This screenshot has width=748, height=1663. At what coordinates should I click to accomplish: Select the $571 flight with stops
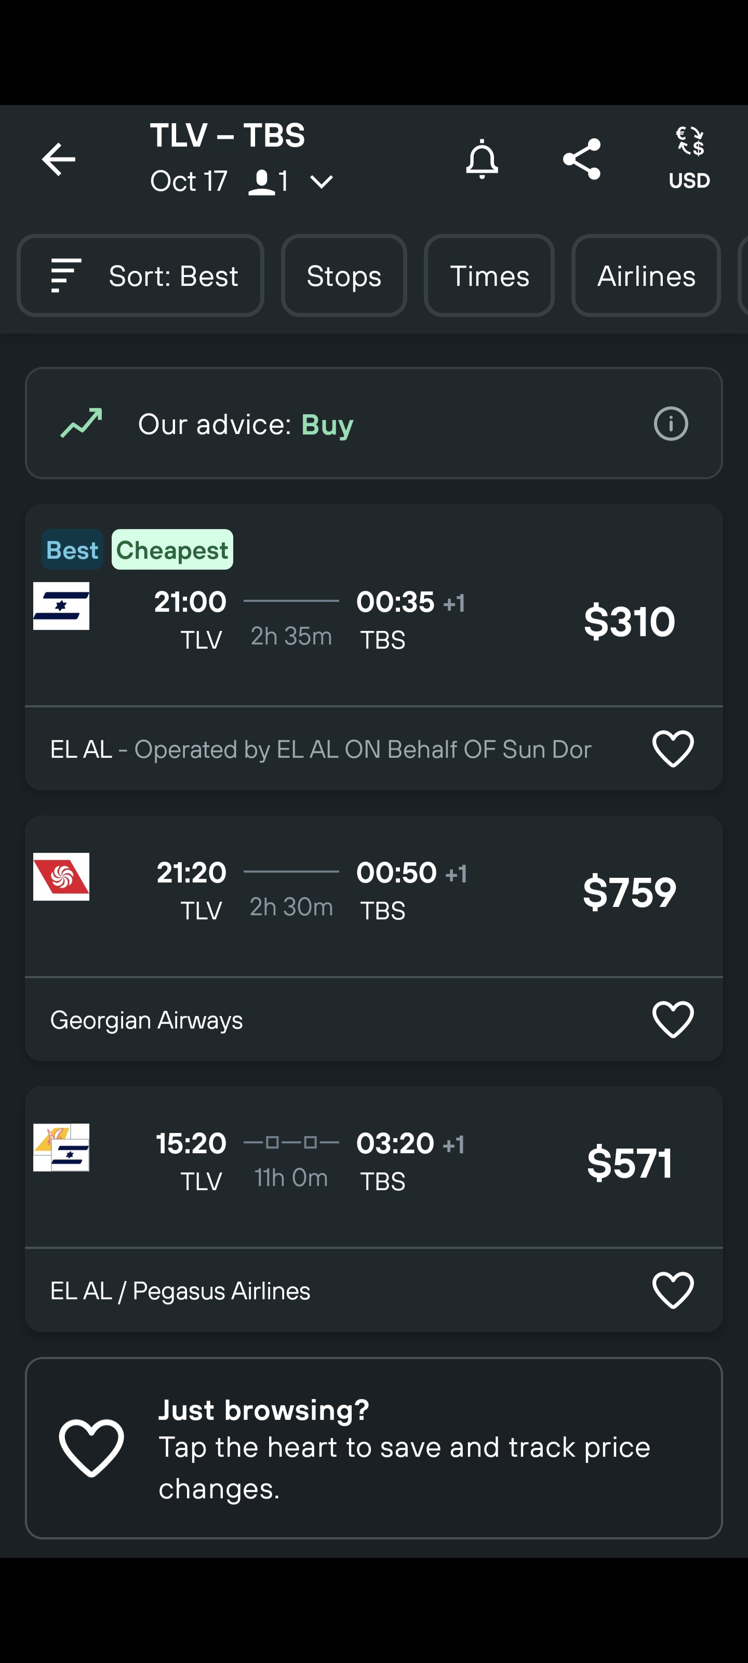point(629,1163)
